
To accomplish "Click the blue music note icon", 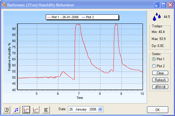I will (x=16, y=110).
